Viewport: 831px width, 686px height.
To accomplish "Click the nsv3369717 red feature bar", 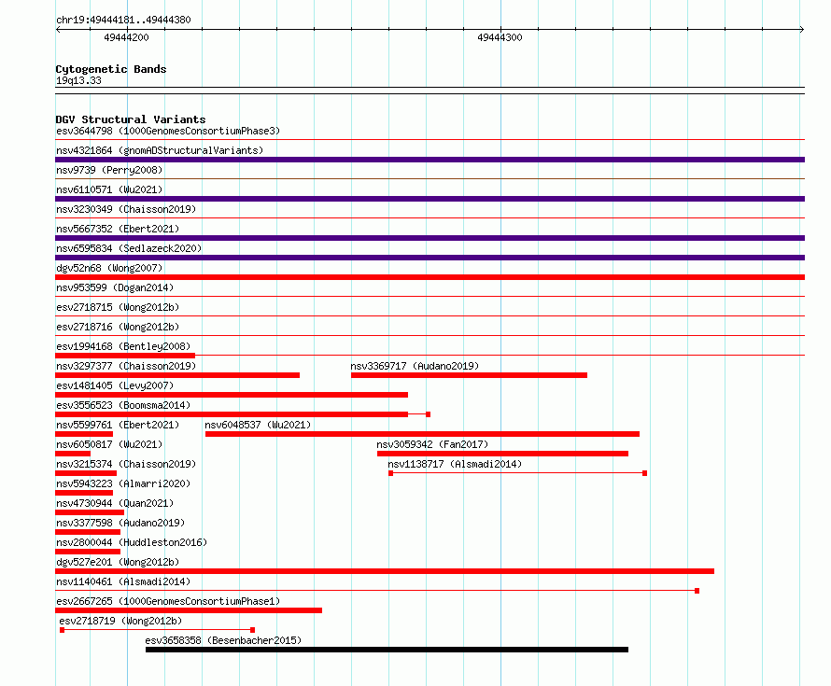I will click(x=469, y=375).
